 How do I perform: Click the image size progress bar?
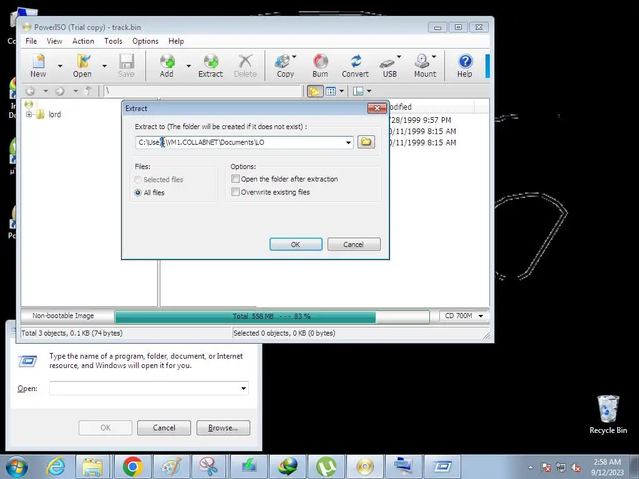tap(272, 316)
